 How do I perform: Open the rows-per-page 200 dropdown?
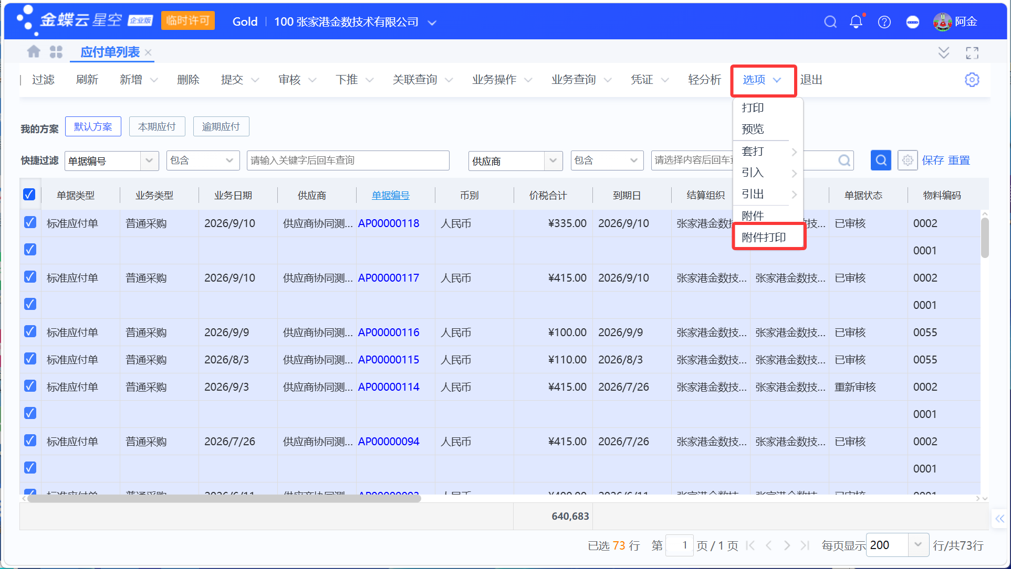coord(918,545)
